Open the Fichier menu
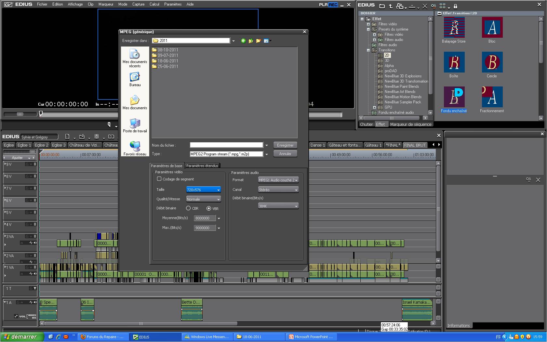Image resolution: width=547 pixels, height=342 pixels. click(x=42, y=4)
